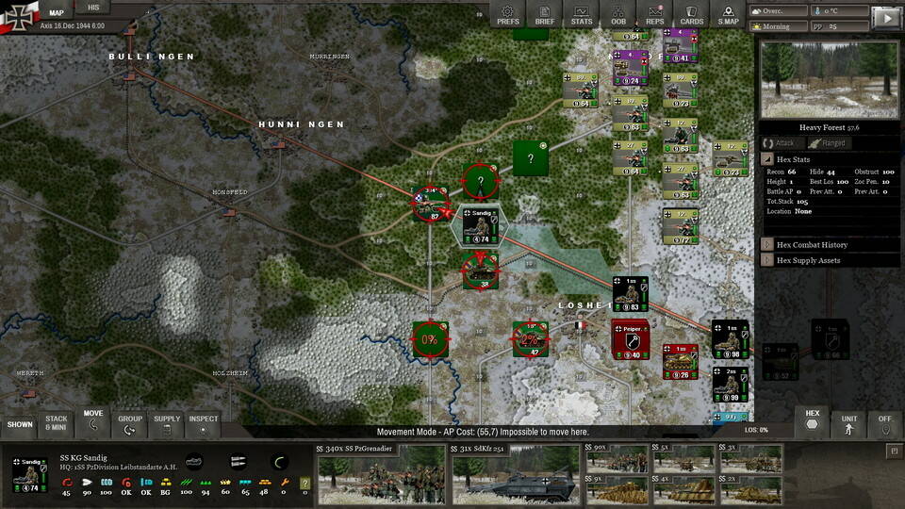
Task: Open the S.MAP strategic map
Action: [728, 15]
